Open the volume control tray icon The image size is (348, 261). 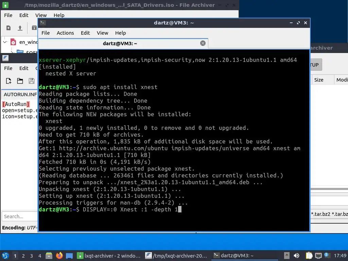296,256
